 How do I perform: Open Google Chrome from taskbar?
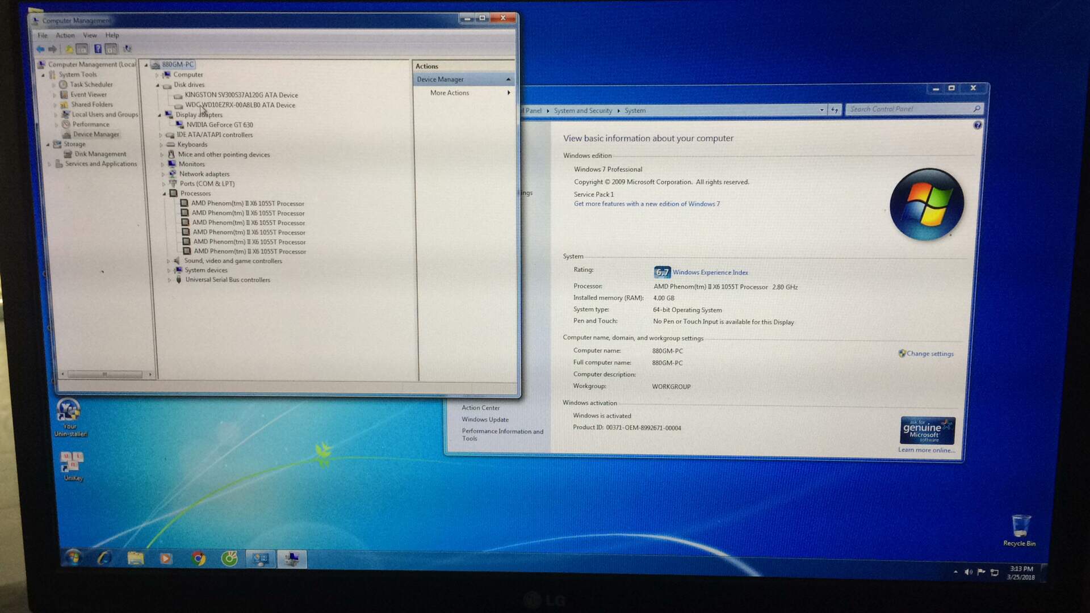(198, 559)
